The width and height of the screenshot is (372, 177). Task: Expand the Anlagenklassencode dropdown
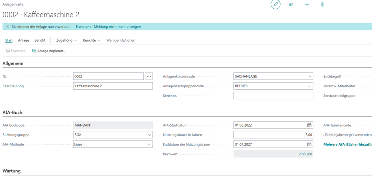click(x=309, y=77)
